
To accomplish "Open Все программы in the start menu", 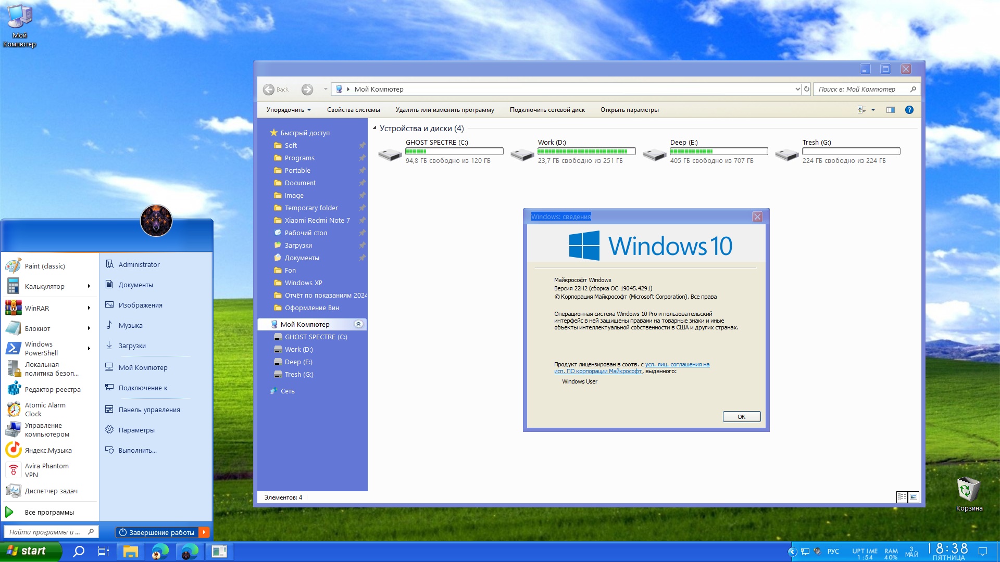I will (49, 512).
